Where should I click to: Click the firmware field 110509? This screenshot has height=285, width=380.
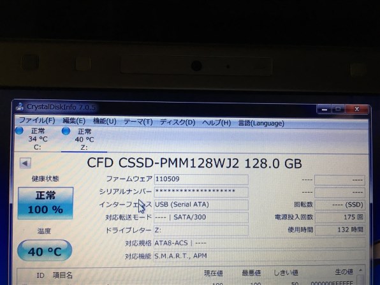point(201,180)
